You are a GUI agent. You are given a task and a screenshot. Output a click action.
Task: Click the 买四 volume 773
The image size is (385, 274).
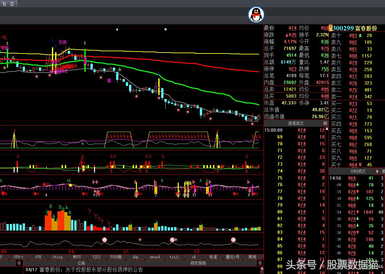tap(368, 124)
